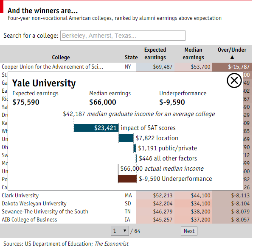Image resolution: width=253 pixels, height=249 pixels.
Task: Open the page number dropdown
Action: pyautogui.click(x=120, y=231)
